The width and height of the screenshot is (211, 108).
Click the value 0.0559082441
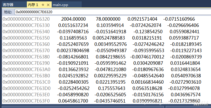(184, 32)
